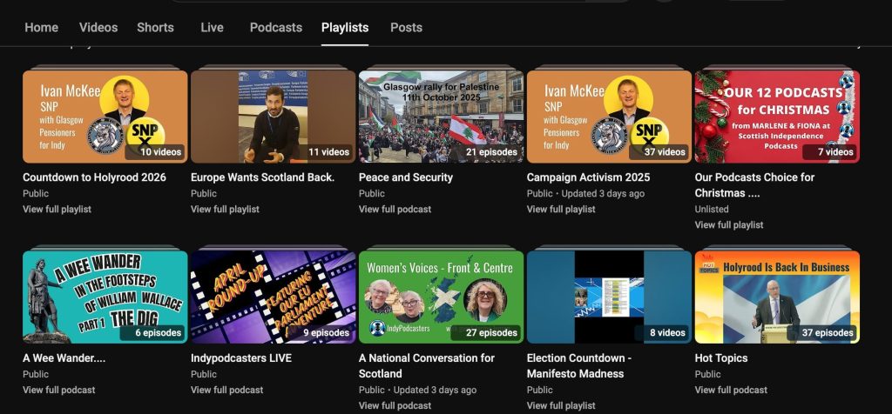Click the 11 videos badge
Screen dimensions: 892x414
(322, 152)
